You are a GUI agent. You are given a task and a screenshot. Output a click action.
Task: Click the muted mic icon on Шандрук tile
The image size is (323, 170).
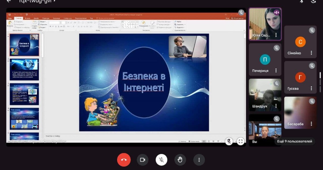click(x=277, y=83)
